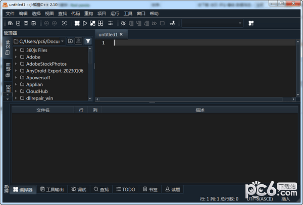
Task: Expand the Adobe folder
Action: [x=16, y=57]
